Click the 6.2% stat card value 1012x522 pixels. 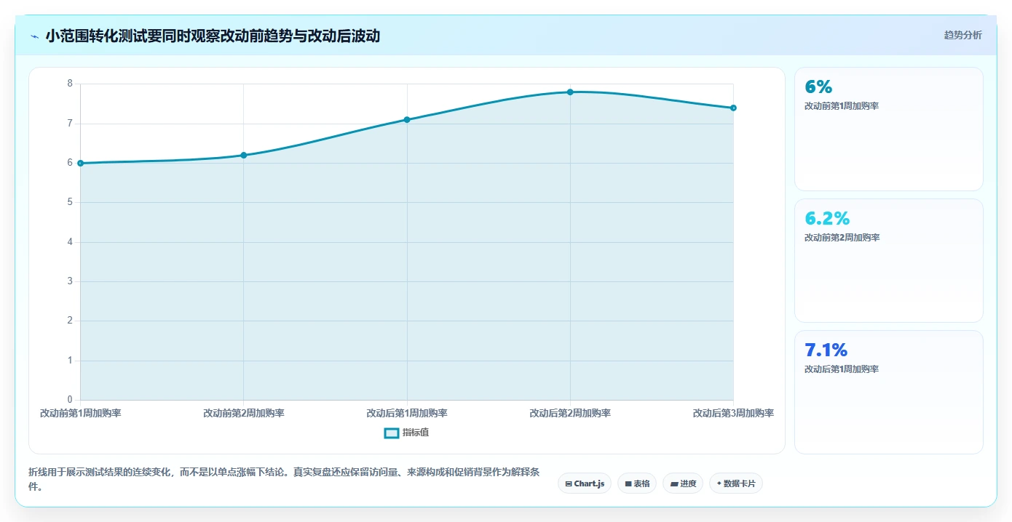pyautogui.click(x=827, y=219)
